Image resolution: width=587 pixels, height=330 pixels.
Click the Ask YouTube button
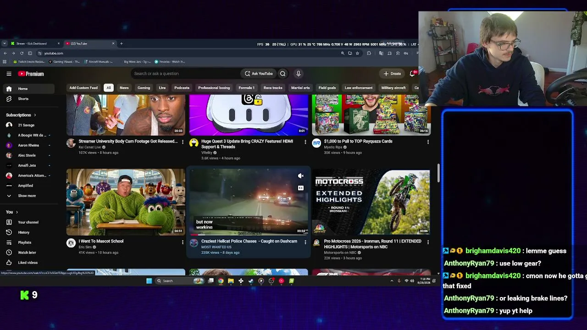pos(258,73)
